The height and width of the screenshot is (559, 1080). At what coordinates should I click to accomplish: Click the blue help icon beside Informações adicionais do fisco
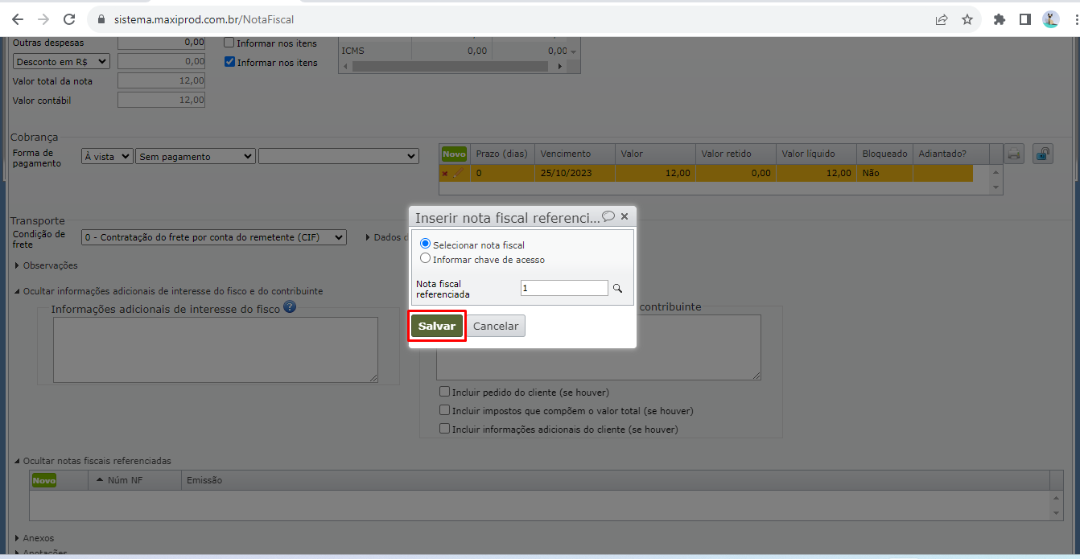click(x=290, y=306)
